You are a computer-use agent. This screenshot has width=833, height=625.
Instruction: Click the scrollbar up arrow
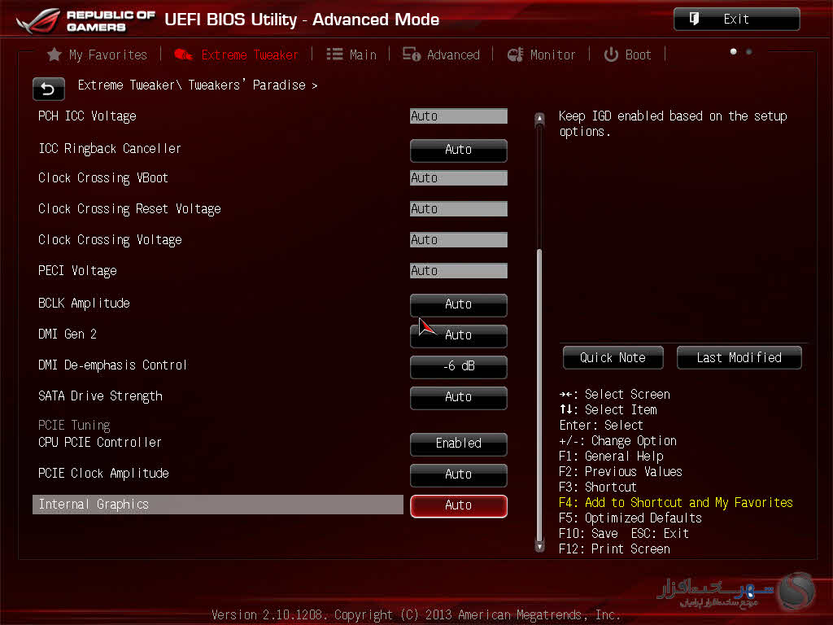tap(539, 119)
